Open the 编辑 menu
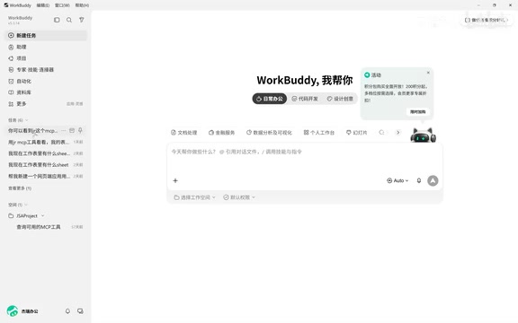 coord(42,5)
